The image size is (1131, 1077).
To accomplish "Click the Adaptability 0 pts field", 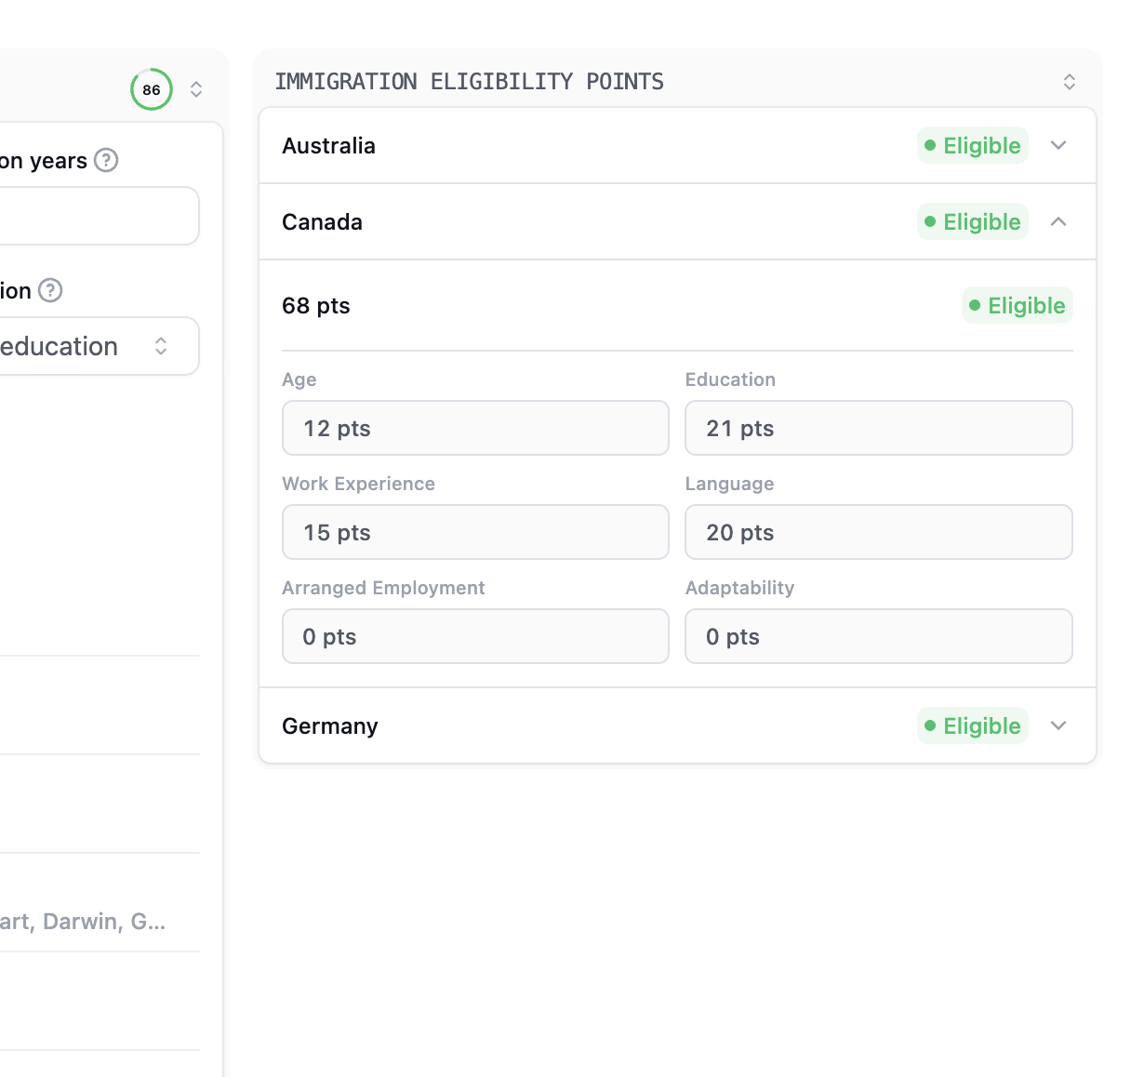I will pos(879,636).
